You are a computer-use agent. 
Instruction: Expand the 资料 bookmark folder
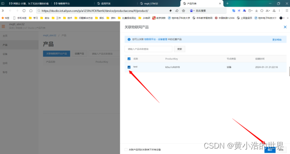coord(111,18)
